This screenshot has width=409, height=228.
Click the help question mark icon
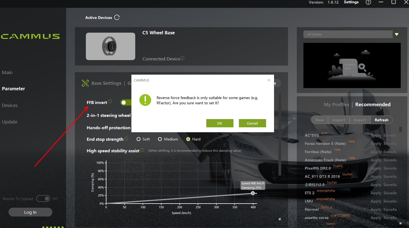[x=368, y=2]
